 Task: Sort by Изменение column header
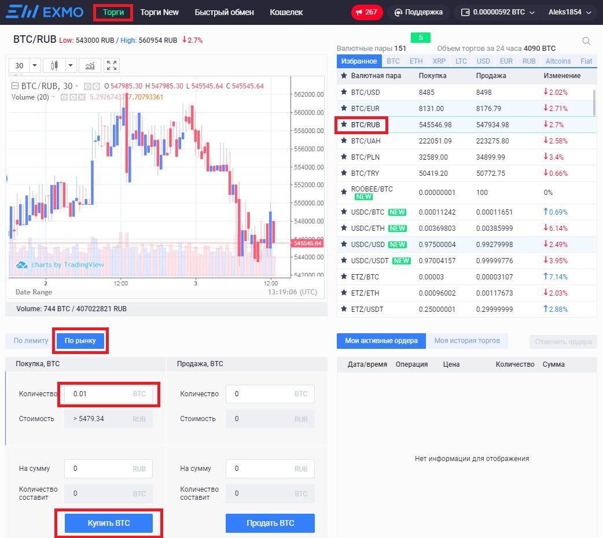tap(562, 76)
